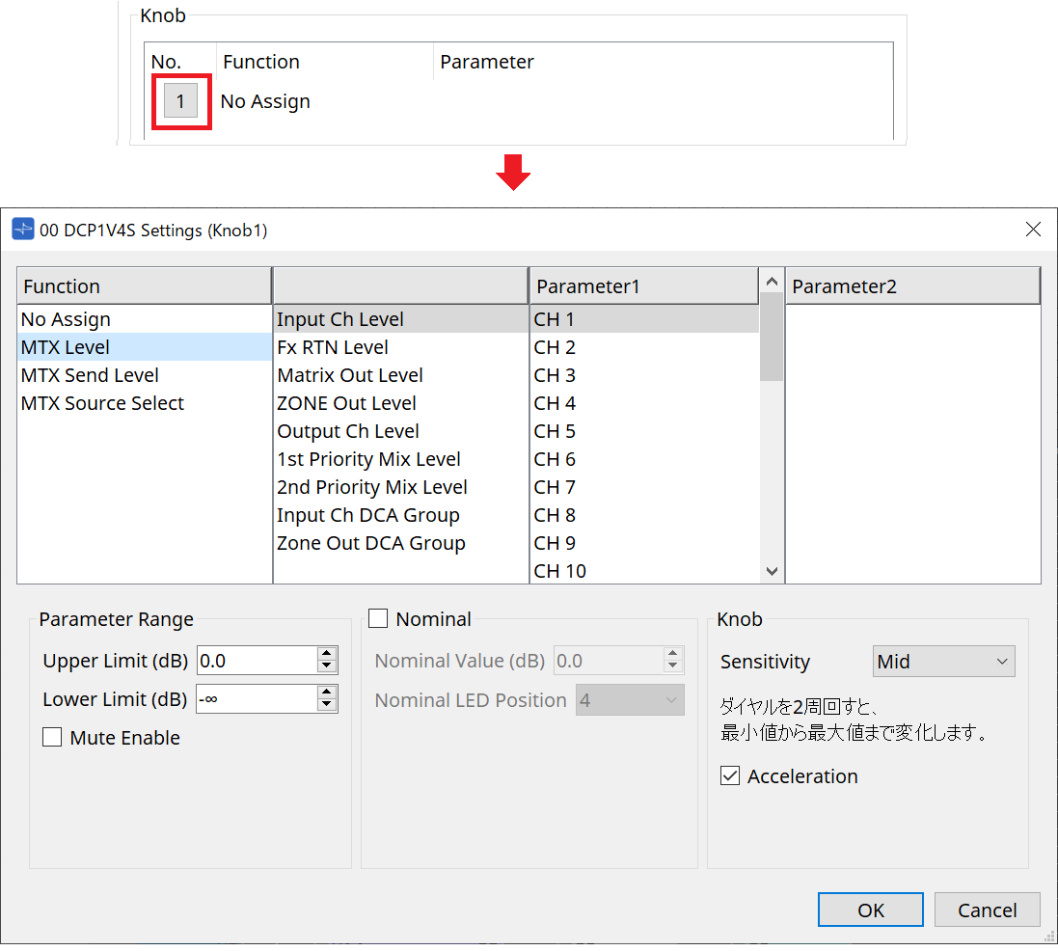Click the Cancel button

pyautogui.click(x=987, y=910)
